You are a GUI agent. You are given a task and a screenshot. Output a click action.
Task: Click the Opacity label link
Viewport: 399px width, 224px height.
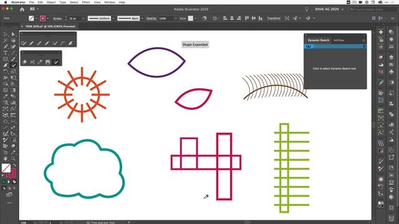(x=151, y=19)
